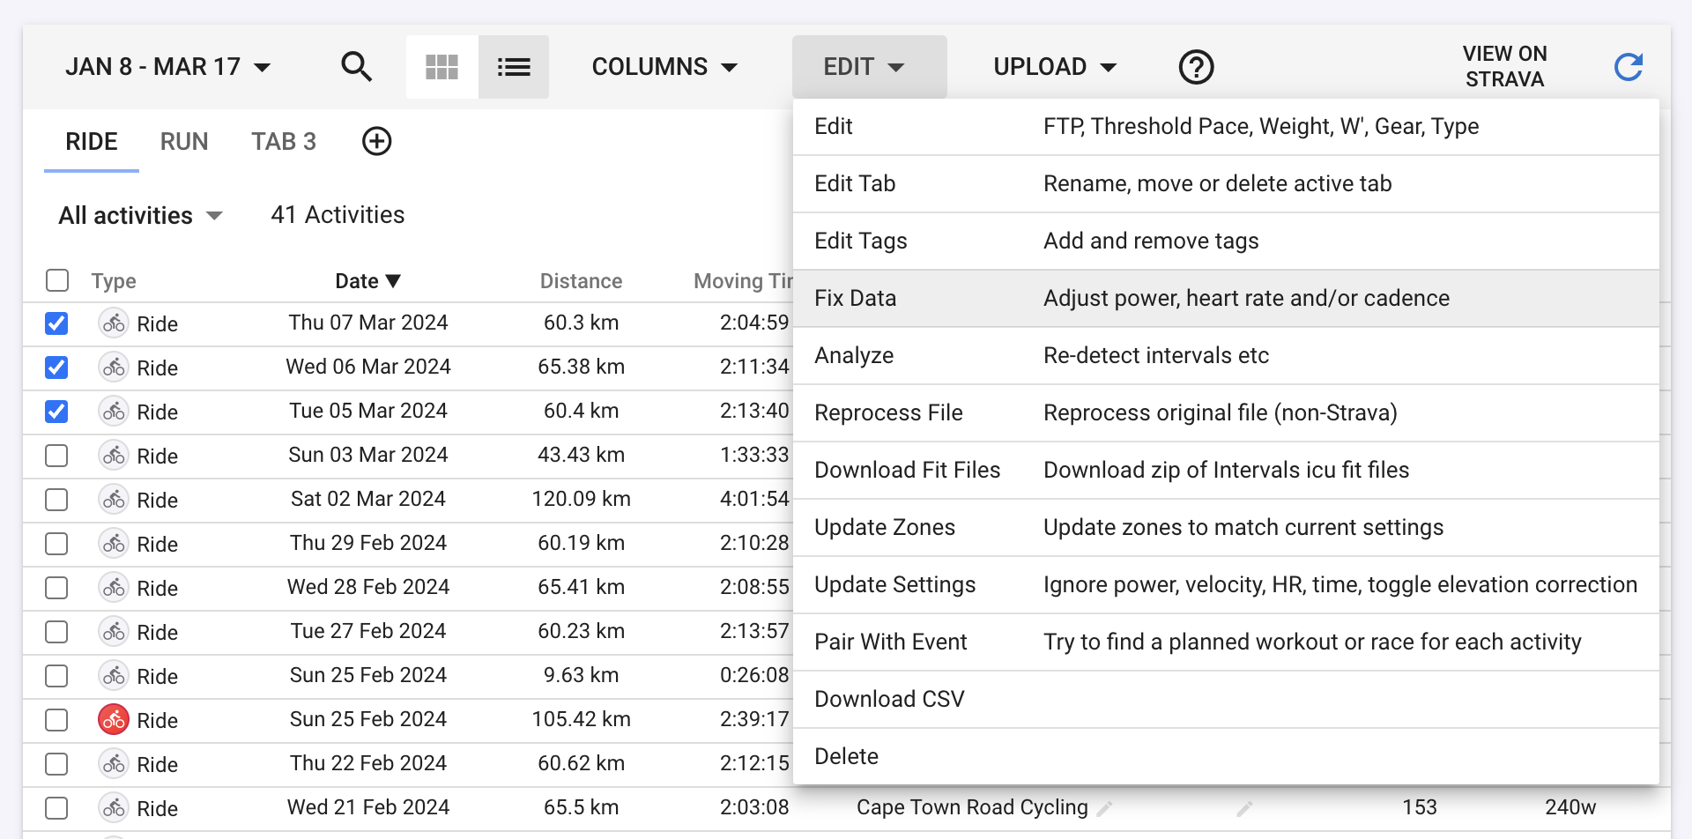Click View on Strava
The height and width of the screenshot is (839, 1692).
1503,67
